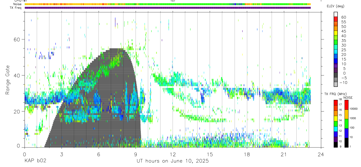The image size is (361, 167).
Task: Click the y-axis tick label '20' on Range Gate axis
Action: (x=17, y=111)
